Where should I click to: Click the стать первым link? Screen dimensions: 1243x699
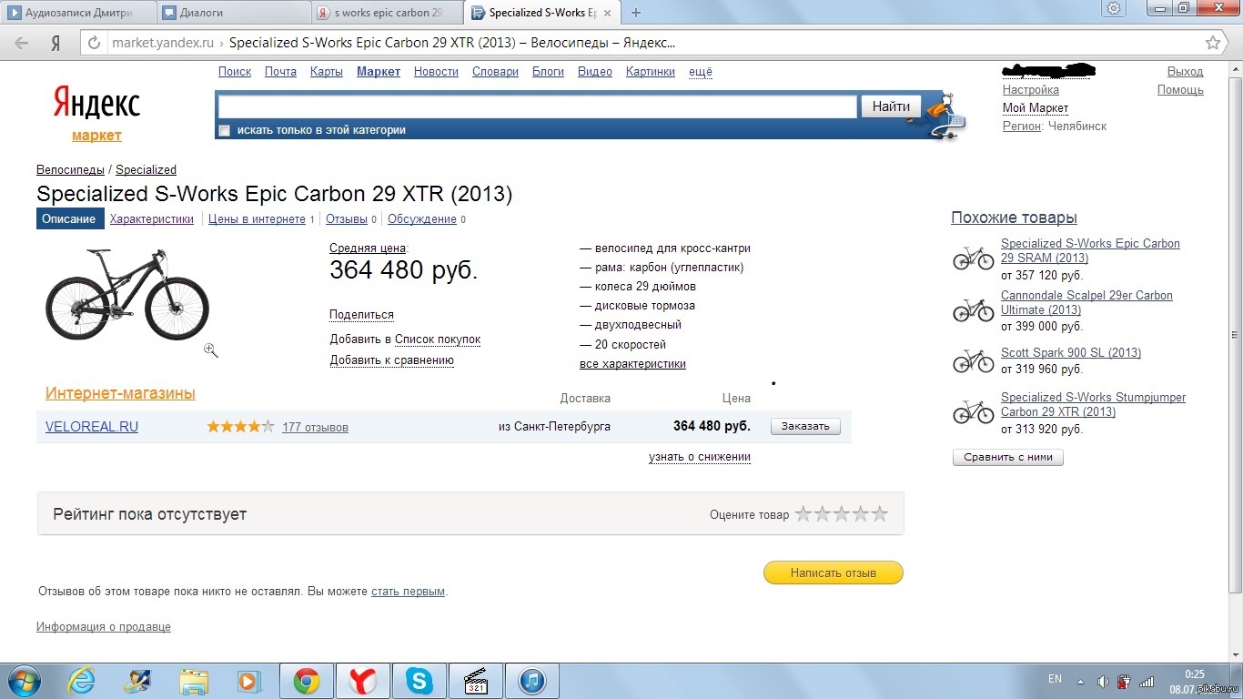[x=408, y=592]
